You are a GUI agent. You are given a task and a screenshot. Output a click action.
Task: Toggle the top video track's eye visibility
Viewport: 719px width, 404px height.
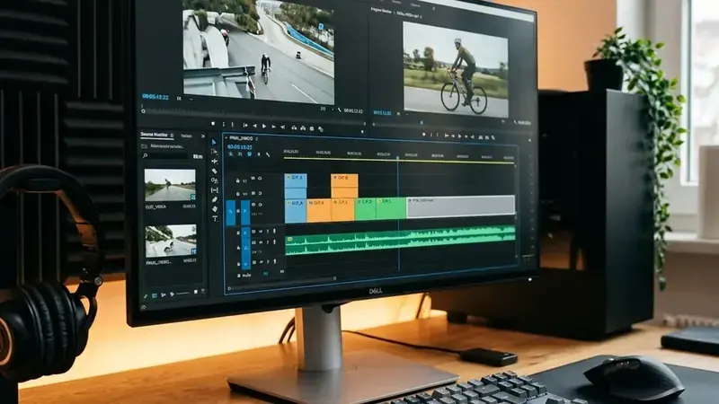[x=260, y=179]
